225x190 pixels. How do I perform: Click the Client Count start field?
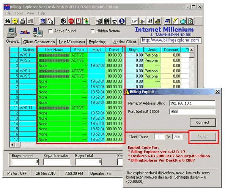coord(159,137)
